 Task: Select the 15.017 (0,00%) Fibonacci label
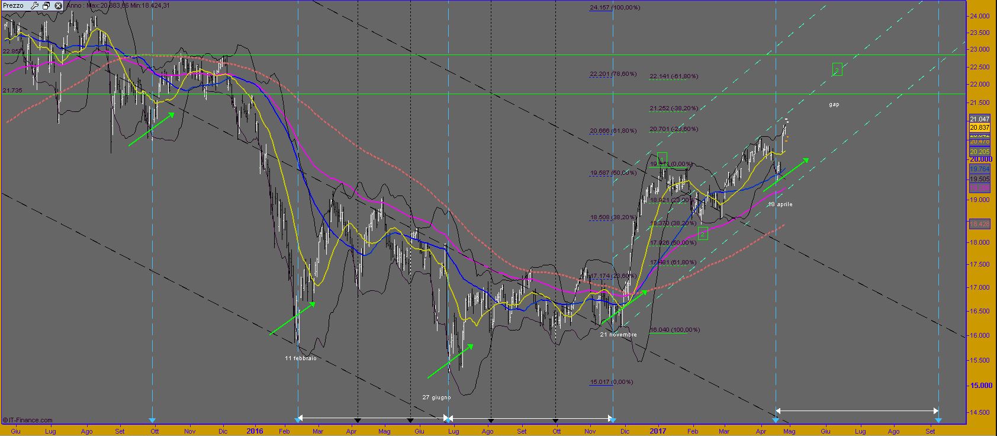612,382
